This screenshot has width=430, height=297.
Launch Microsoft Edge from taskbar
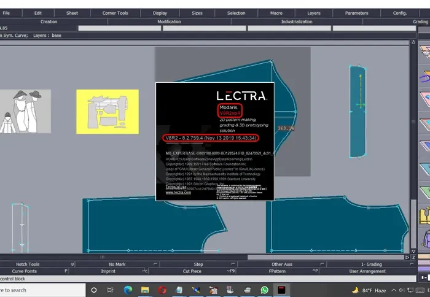coord(128,290)
